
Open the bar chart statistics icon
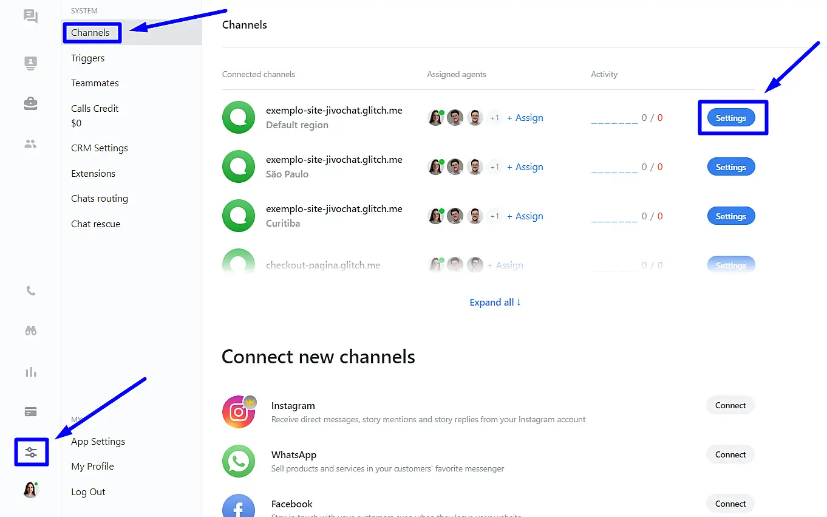click(x=30, y=372)
